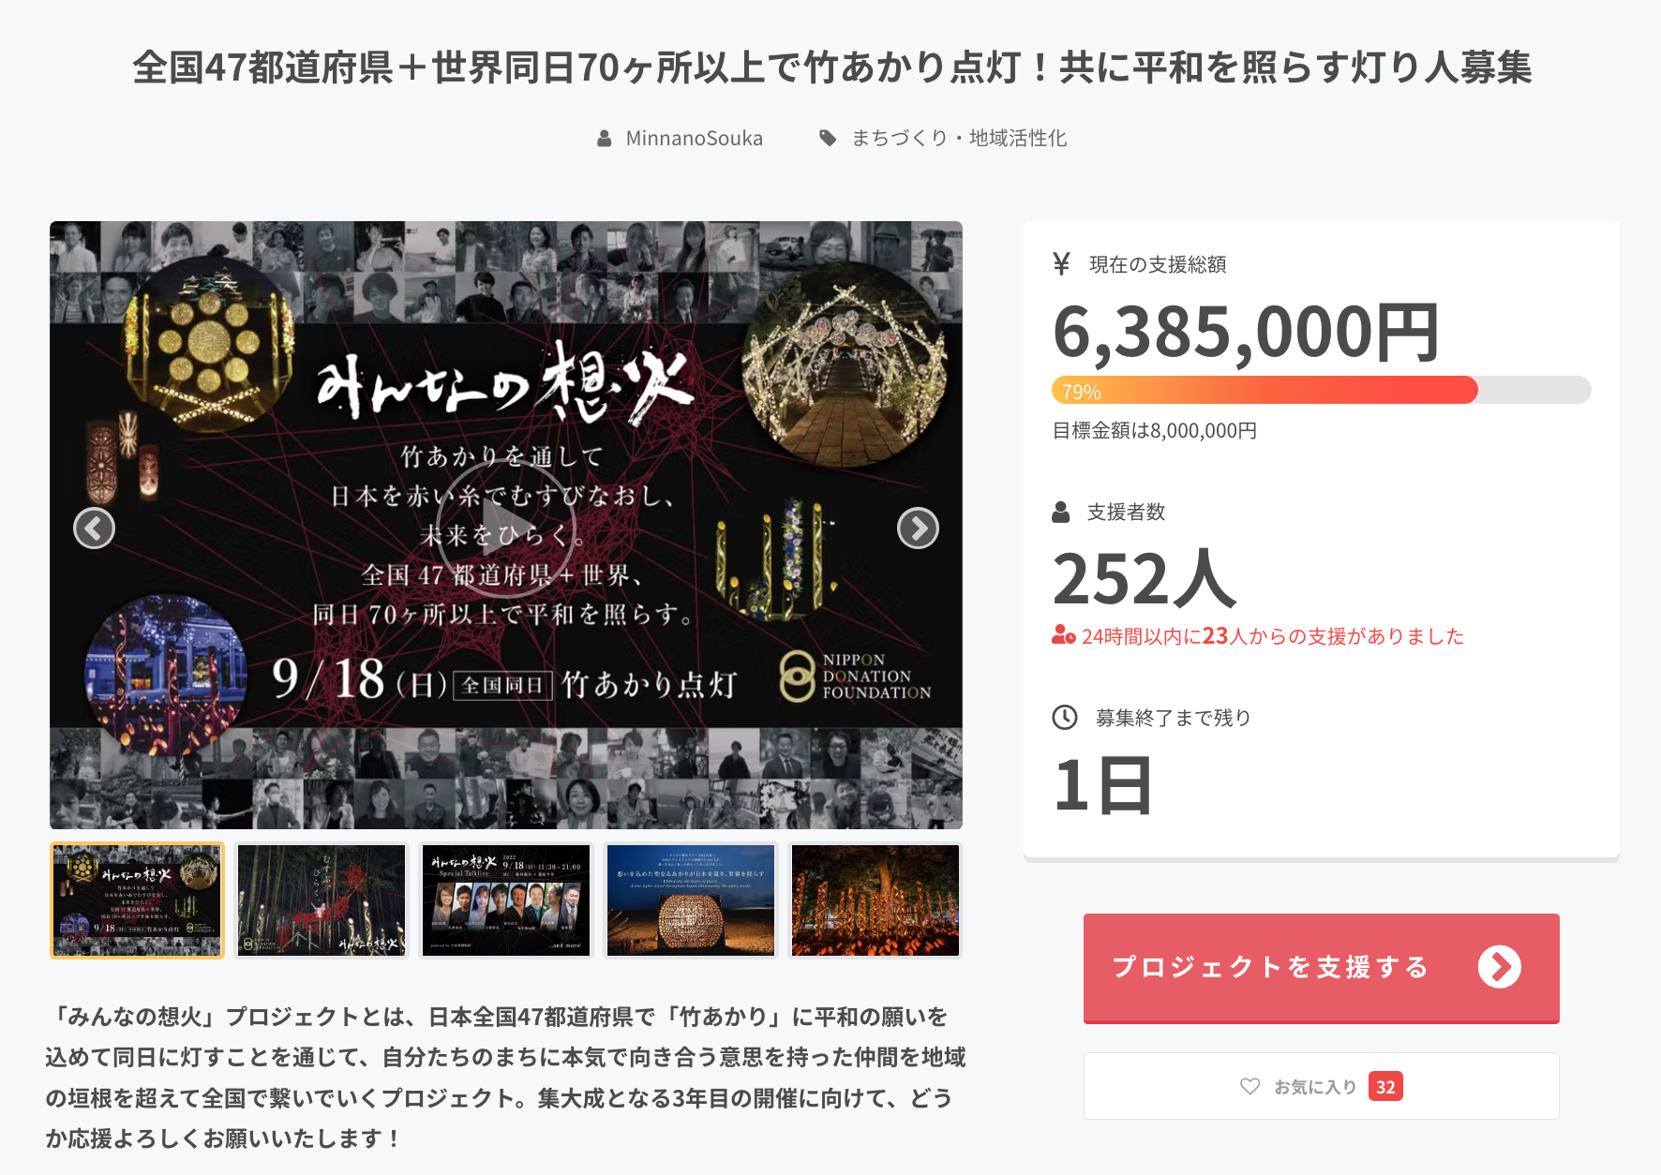Click the arrow circle in the support button
The width and height of the screenshot is (1661, 1175).
pyautogui.click(x=1500, y=967)
